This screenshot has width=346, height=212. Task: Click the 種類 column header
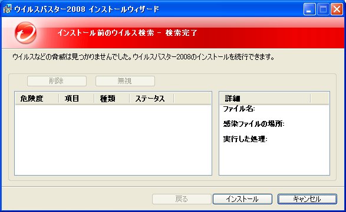point(112,99)
